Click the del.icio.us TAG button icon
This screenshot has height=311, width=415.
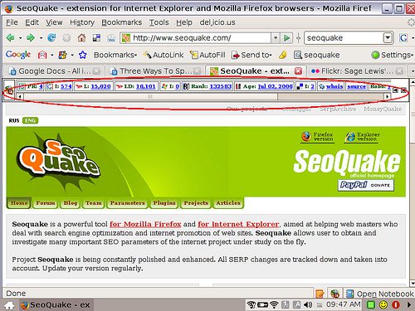coord(111,38)
